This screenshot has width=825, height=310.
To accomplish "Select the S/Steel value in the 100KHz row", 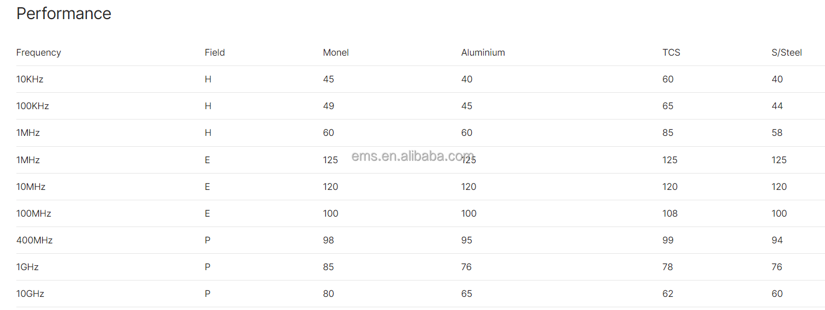I will point(777,106).
